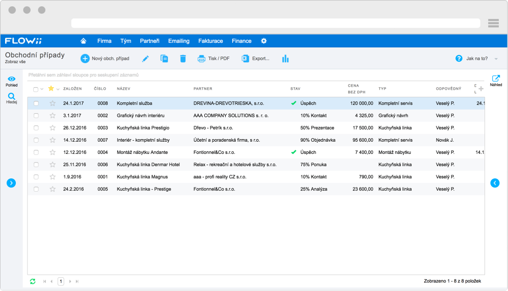Screen dimensions: 508x291
Task: Click the Export... button
Action: (255, 59)
